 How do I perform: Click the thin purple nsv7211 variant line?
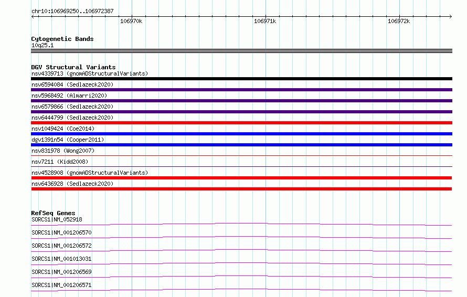point(241,166)
